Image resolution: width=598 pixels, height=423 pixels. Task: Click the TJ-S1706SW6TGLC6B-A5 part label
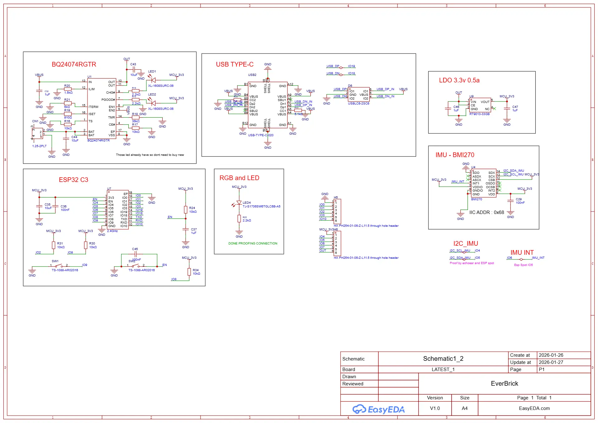tap(262, 206)
